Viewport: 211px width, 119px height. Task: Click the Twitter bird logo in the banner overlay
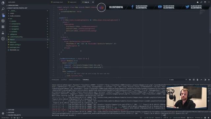tap(187, 7)
